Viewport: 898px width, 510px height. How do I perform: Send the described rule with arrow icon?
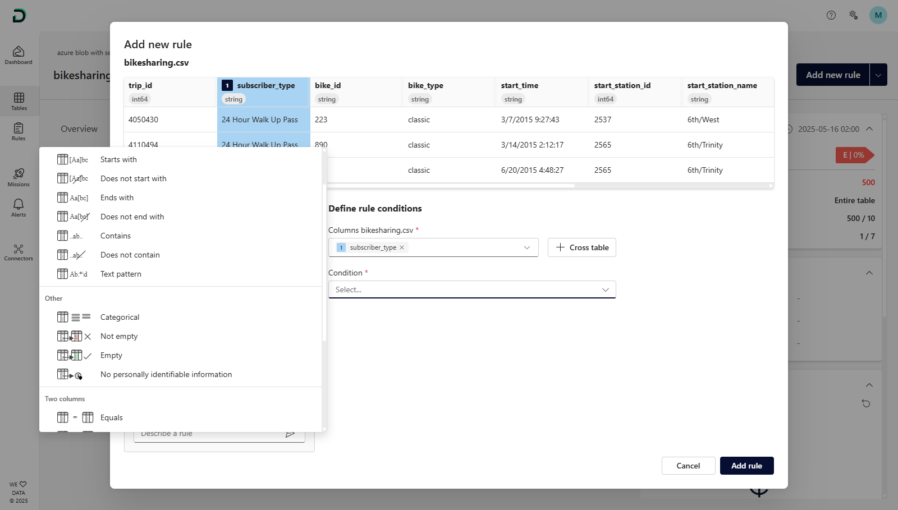290,434
